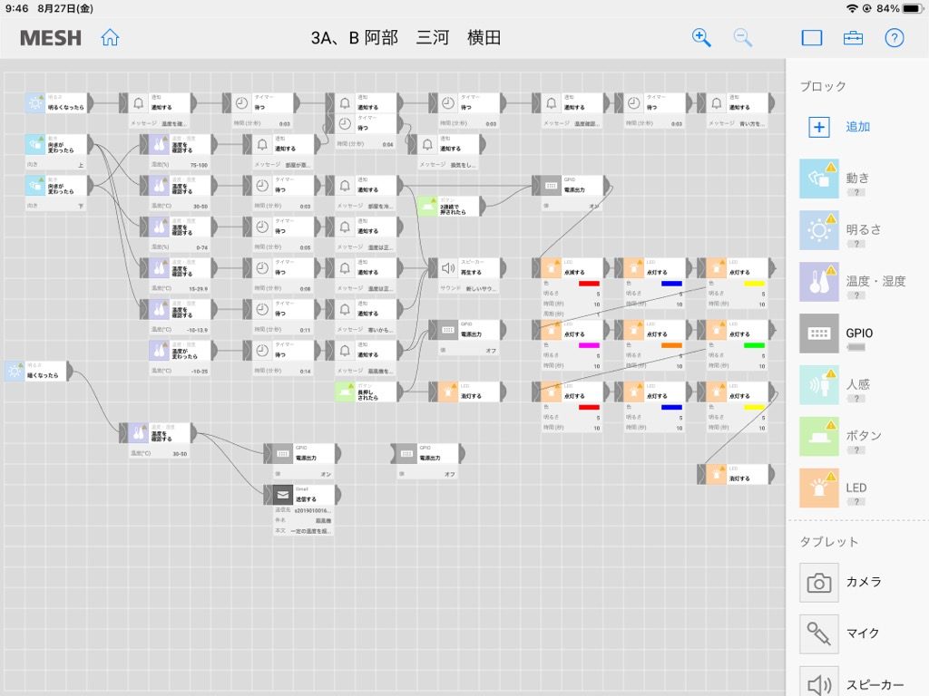Screen dimensions: 929x696
Task: Tap the Gmail 件名 field 扇風機
Action: [x=302, y=520]
